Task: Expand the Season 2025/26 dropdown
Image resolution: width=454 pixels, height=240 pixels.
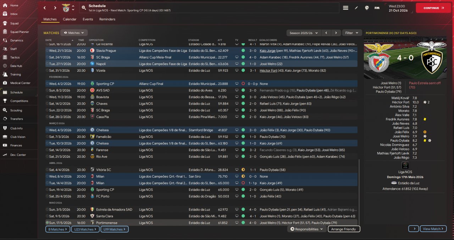Action: [303, 33]
